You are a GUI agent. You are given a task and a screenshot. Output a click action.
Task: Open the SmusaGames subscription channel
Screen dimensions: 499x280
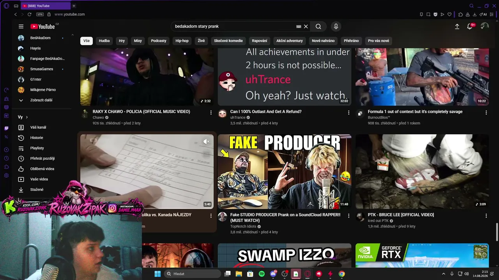(x=42, y=69)
